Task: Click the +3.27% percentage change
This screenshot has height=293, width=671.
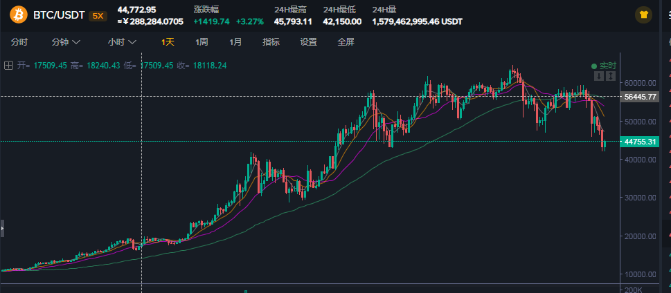Action: [249, 21]
